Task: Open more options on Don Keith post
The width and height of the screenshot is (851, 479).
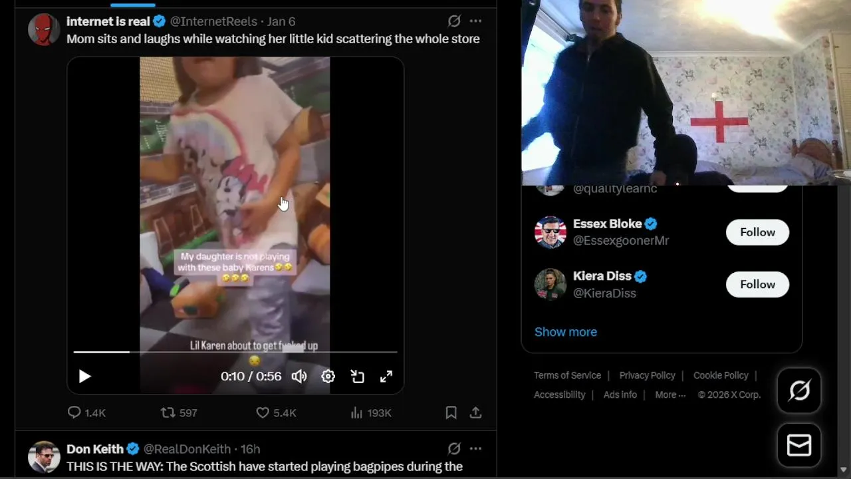Action: pyautogui.click(x=475, y=449)
